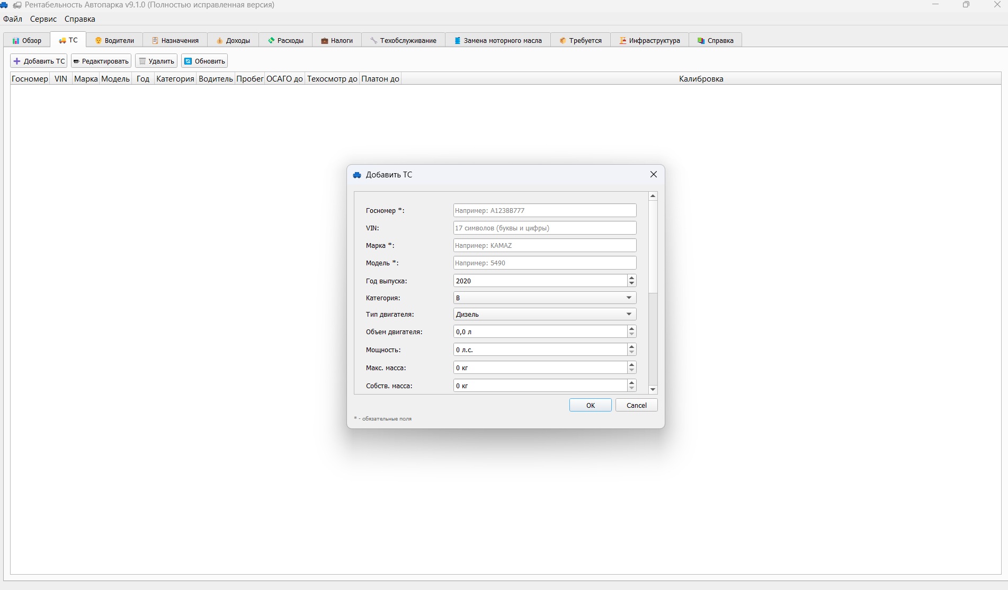1008x590 pixels.
Task: Click the dialog's vertical scrollbar thumb
Action: point(653,246)
